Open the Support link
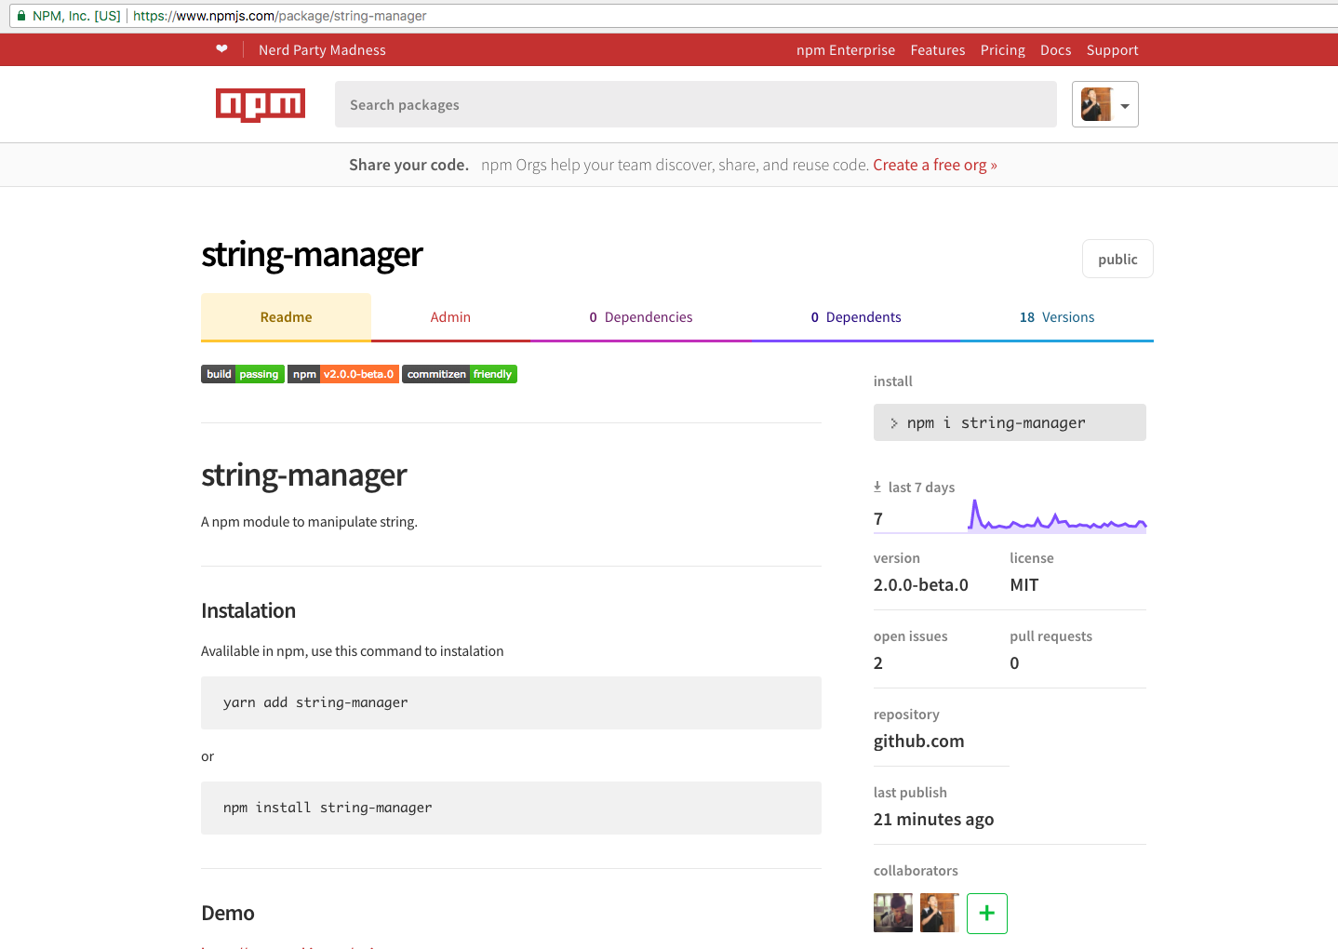The height and width of the screenshot is (949, 1338). point(1113,50)
